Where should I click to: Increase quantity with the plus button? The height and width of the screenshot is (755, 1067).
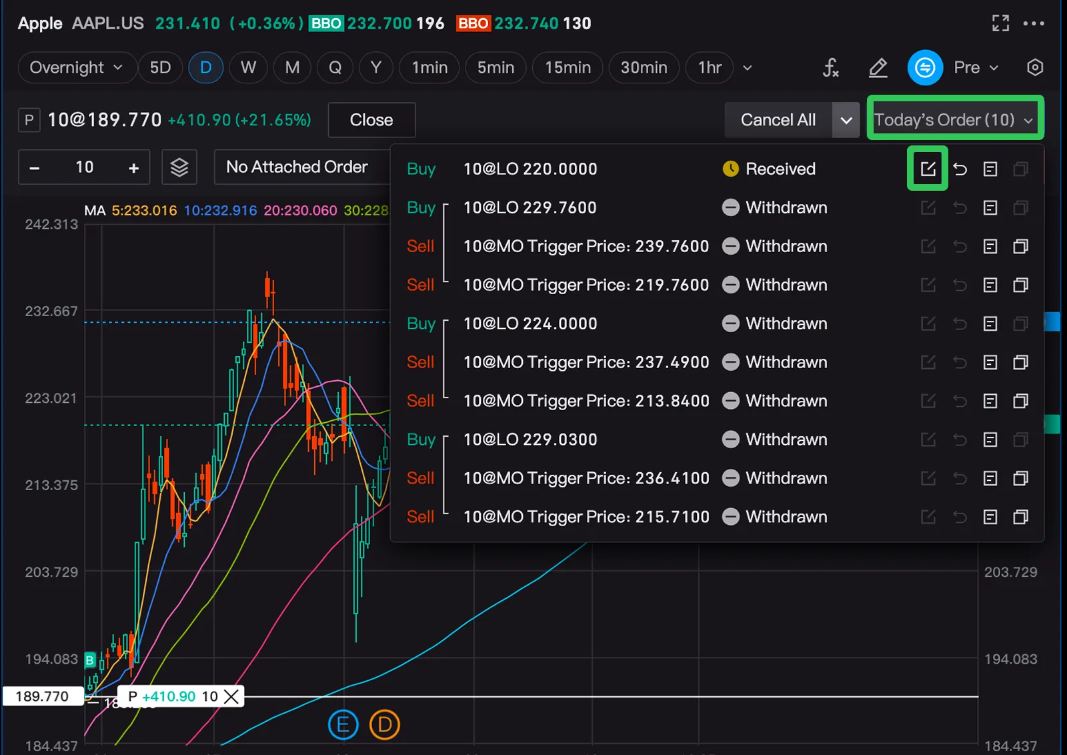pos(133,167)
